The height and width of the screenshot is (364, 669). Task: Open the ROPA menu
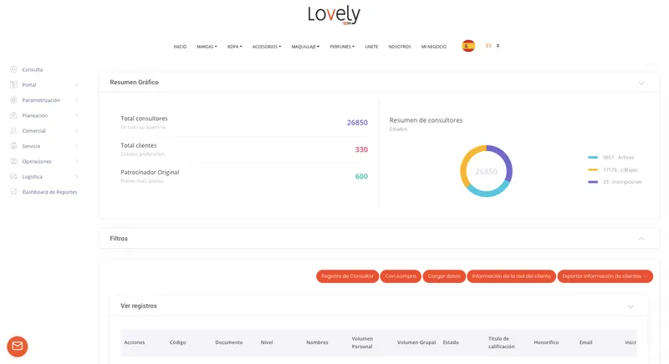[x=234, y=47]
